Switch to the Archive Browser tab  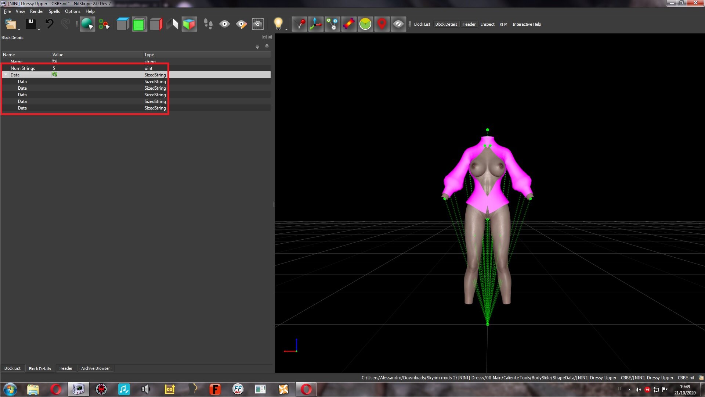pos(95,368)
